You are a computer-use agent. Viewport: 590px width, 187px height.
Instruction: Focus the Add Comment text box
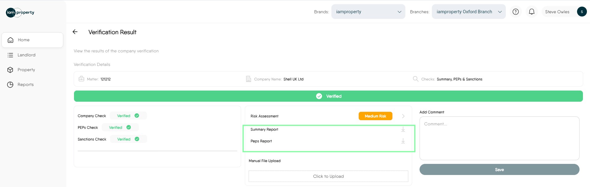[499, 138]
